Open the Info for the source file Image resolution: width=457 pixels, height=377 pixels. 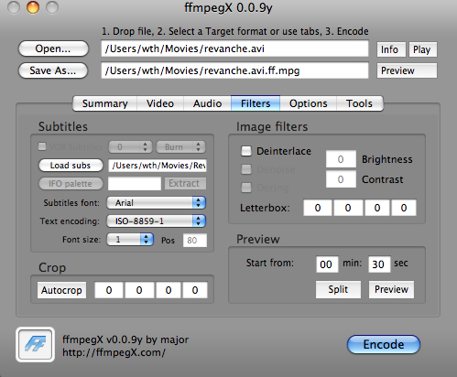(391, 49)
